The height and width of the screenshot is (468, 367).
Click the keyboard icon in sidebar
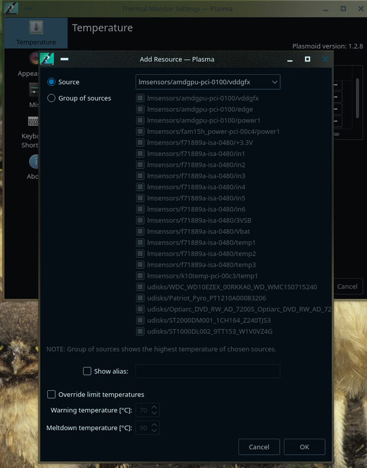[33, 121]
